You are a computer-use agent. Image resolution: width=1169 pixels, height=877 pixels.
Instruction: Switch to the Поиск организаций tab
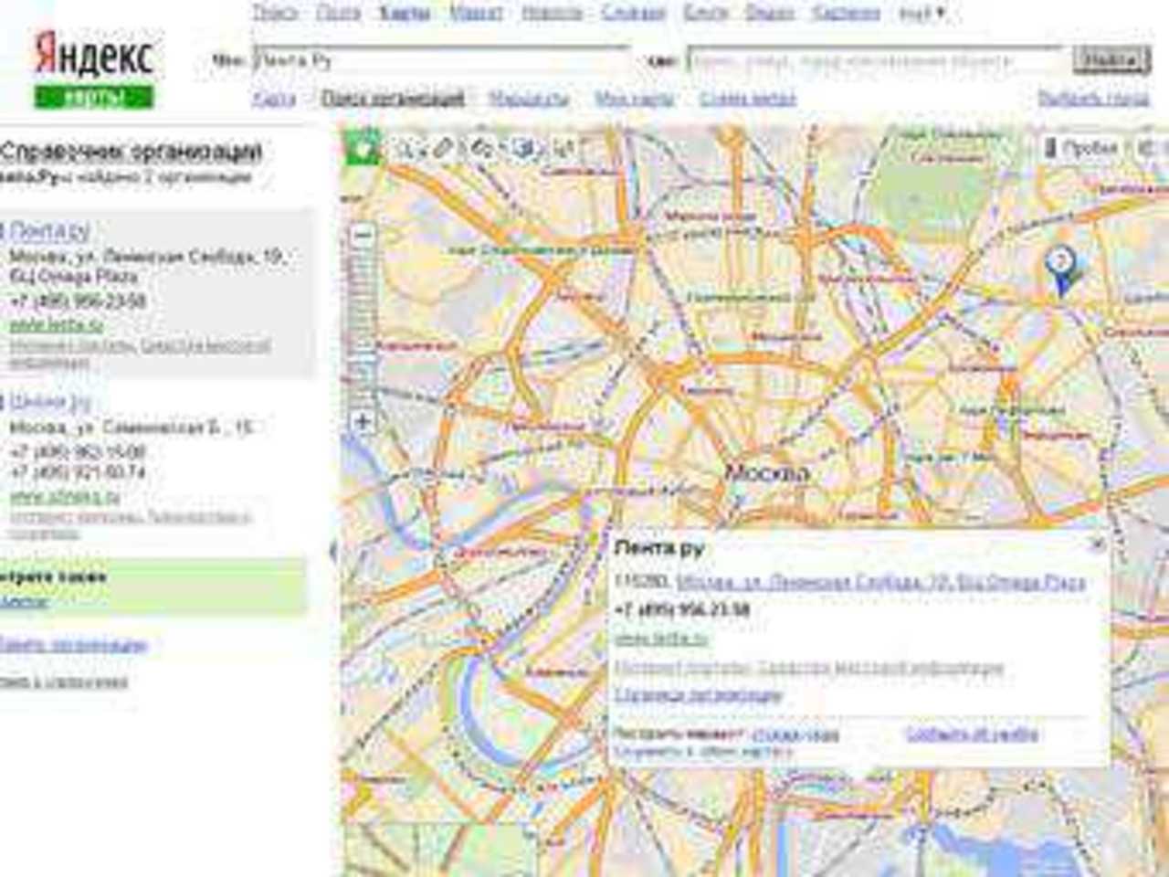coord(394,98)
